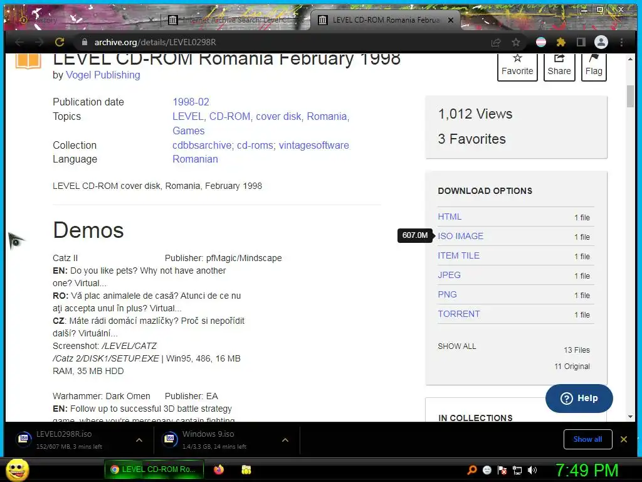642x482 pixels.
Task: Open the smiley-face start button
Action: [17, 469]
